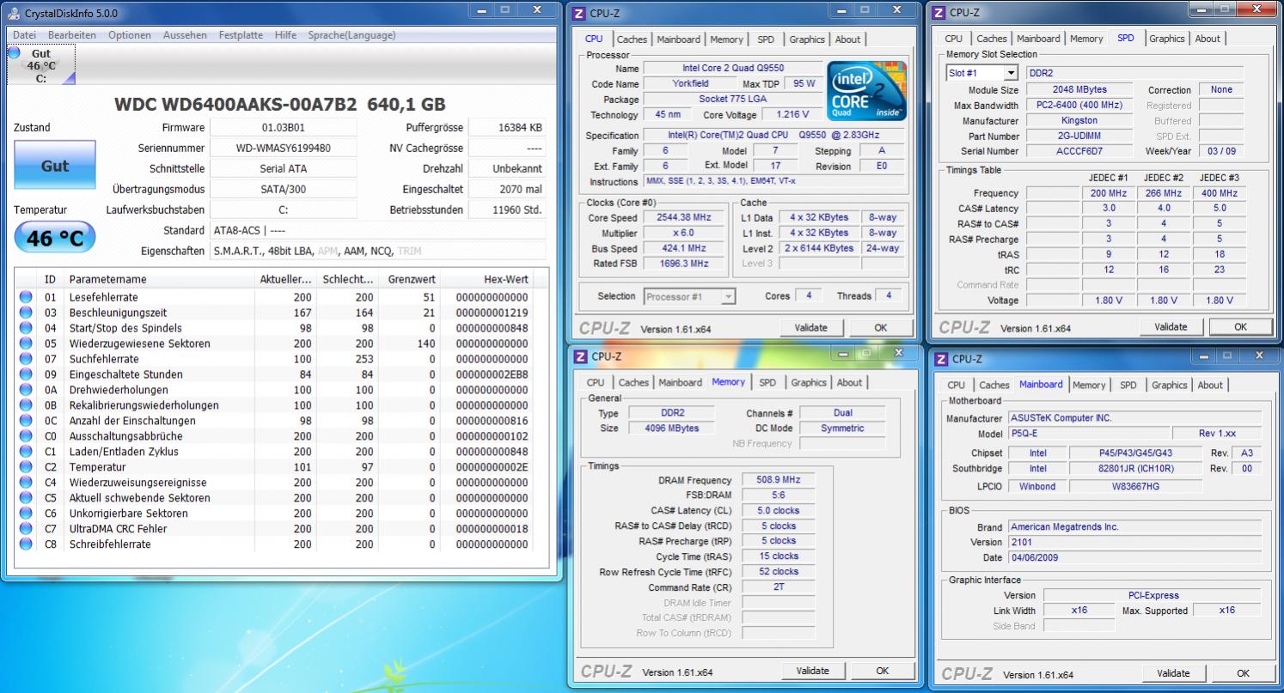
Task: Open the Datei menu
Action: (25, 35)
